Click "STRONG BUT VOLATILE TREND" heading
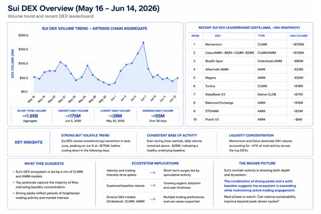This screenshot has width=321, height=214. click(85, 135)
